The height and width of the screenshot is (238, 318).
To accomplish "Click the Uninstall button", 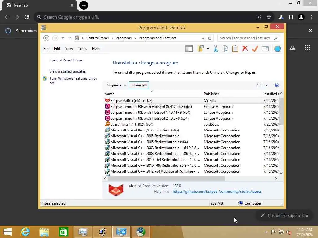I will click(x=139, y=85).
